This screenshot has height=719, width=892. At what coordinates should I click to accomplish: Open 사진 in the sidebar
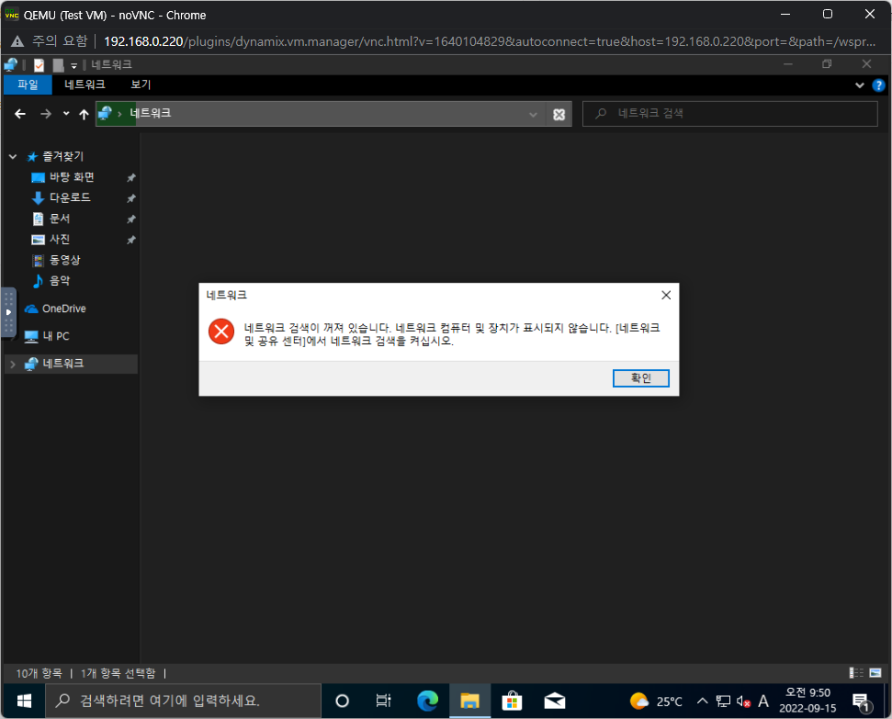click(59, 240)
